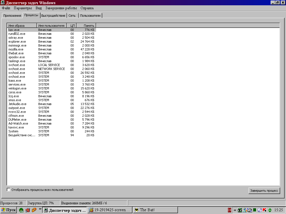Sort by the Память column header
The height and width of the screenshot is (214, 286).
tap(86, 26)
